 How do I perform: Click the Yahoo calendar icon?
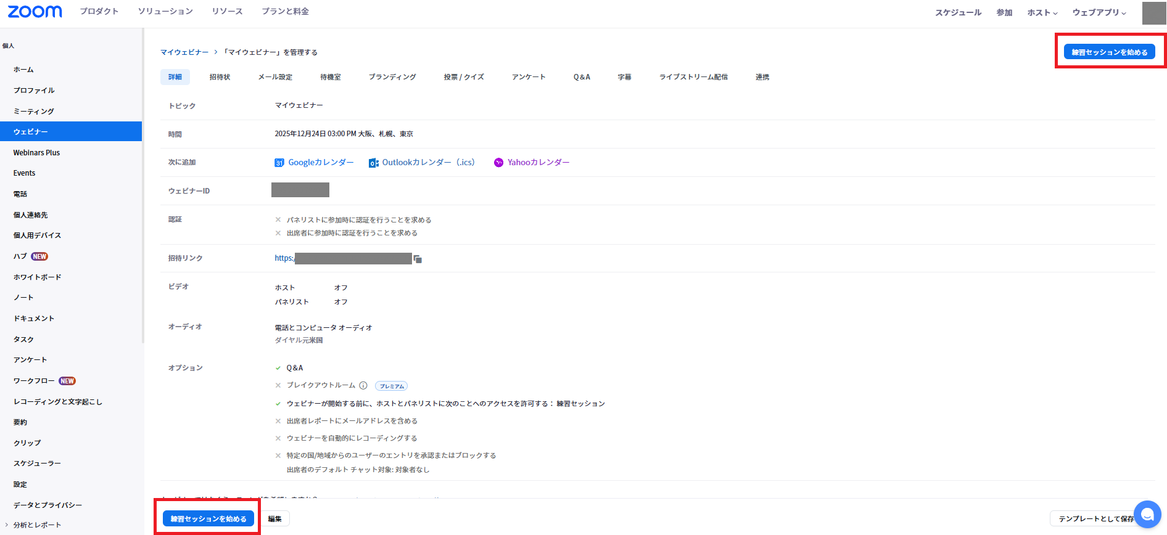498,163
